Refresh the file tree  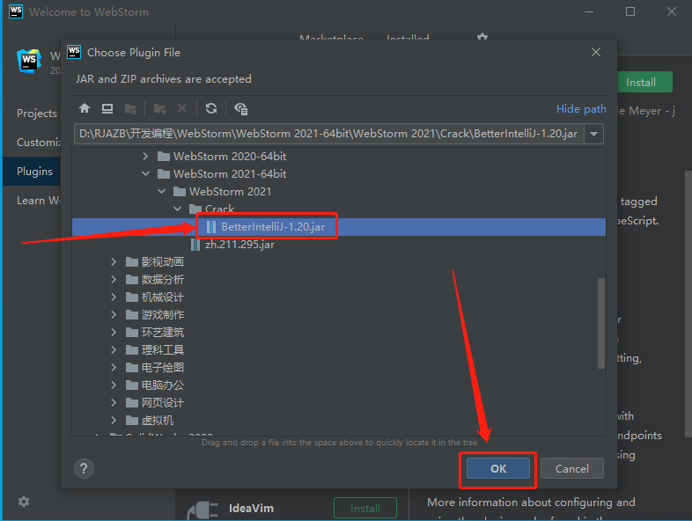[211, 108]
